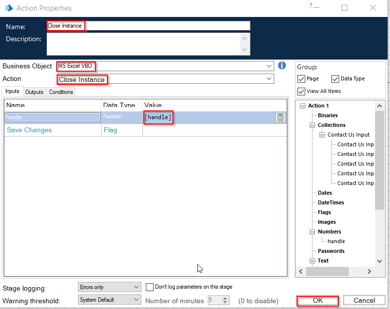The height and width of the screenshot is (309, 390).
Task: Toggle the Page group checkbox
Action: click(x=301, y=79)
